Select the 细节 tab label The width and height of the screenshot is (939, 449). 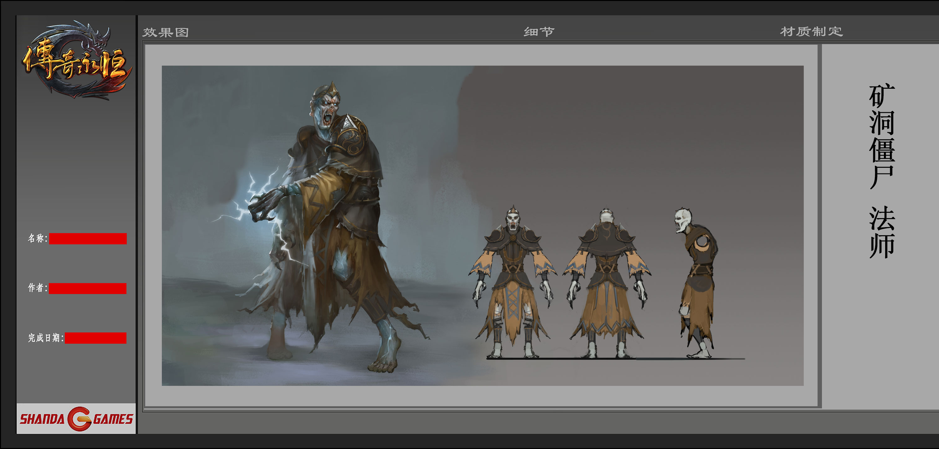click(539, 32)
